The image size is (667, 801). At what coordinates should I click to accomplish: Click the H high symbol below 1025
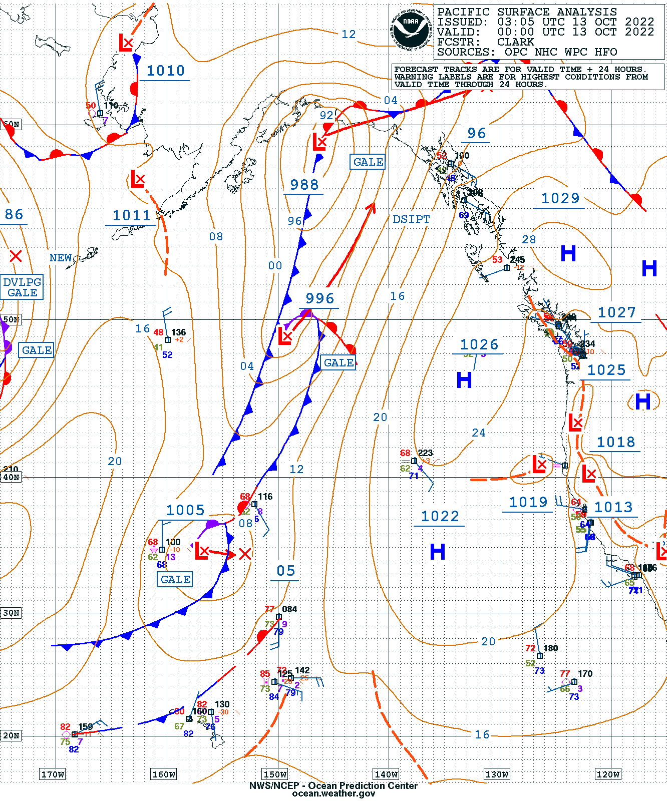pyautogui.click(x=643, y=402)
